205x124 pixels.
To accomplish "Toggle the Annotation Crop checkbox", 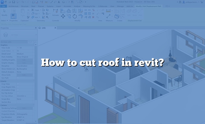I will (x=18, y=90).
